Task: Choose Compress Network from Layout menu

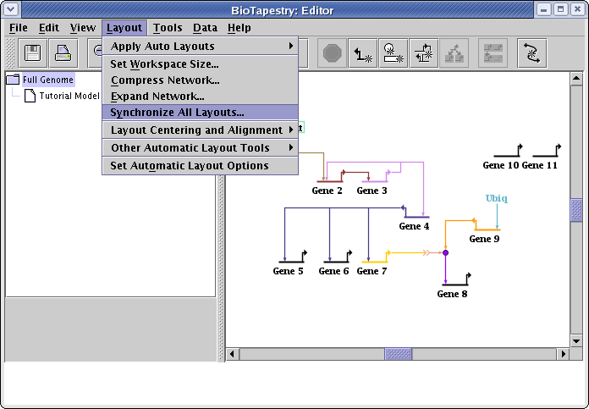Action: coord(165,80)
